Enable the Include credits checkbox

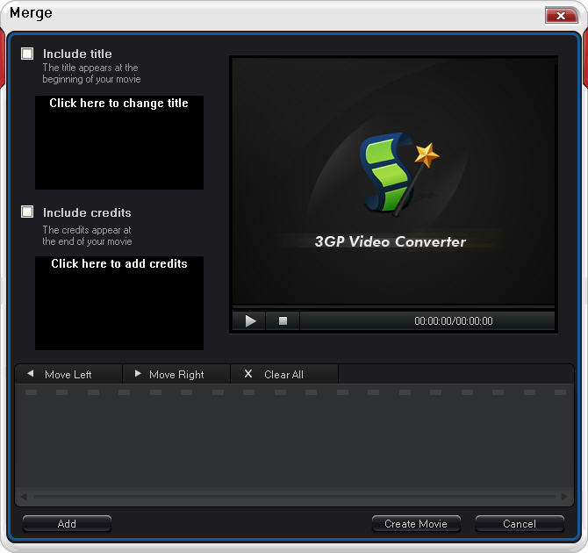coord(27,212)
